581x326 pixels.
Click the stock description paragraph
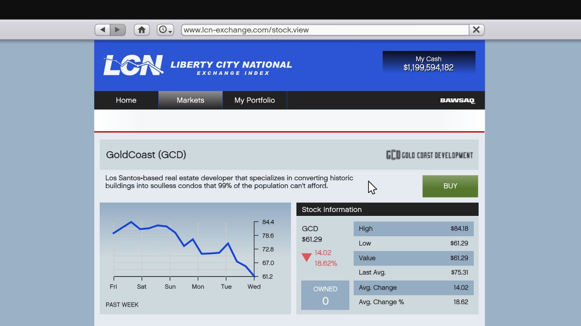click(x=229, y=182)
